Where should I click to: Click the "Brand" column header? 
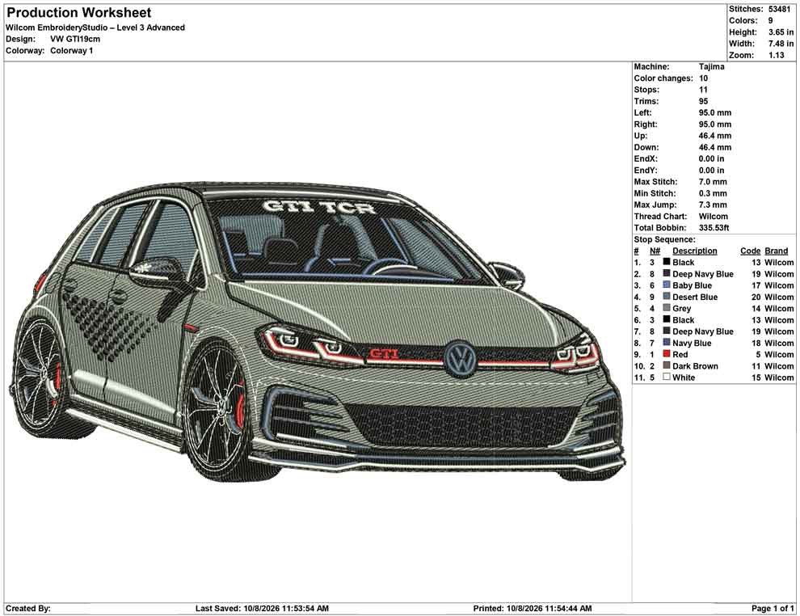point(776,251)
